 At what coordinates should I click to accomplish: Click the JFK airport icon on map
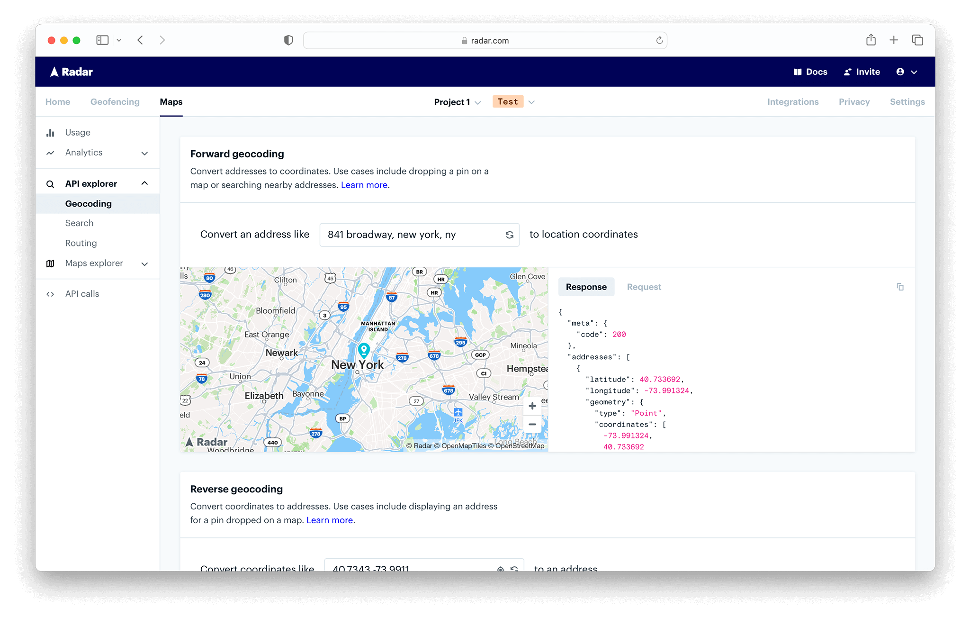(x=458, y=412)
